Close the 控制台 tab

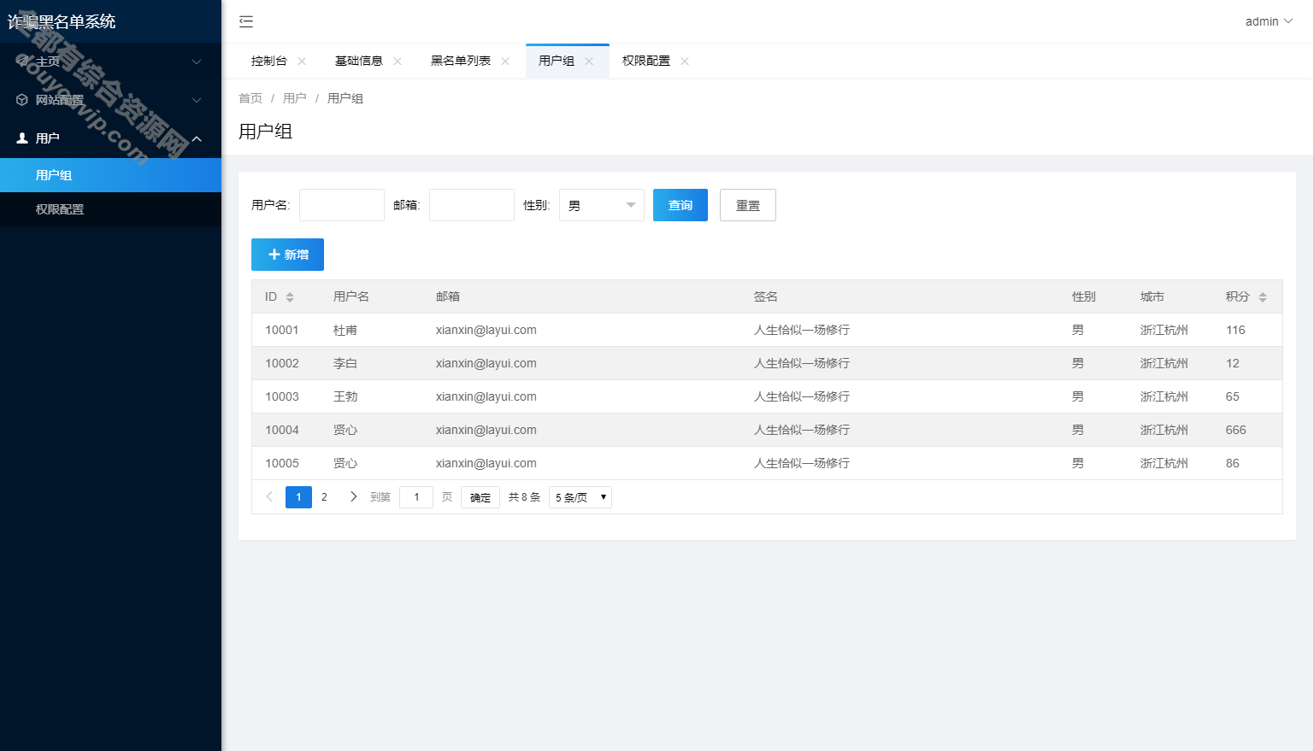(x=302, y=62)
